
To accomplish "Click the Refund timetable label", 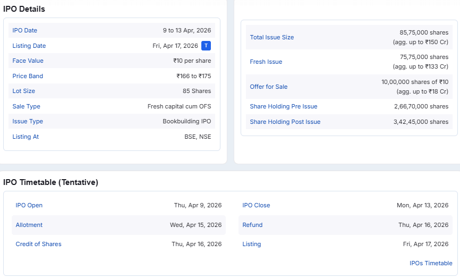I will (x=253, y=225).
